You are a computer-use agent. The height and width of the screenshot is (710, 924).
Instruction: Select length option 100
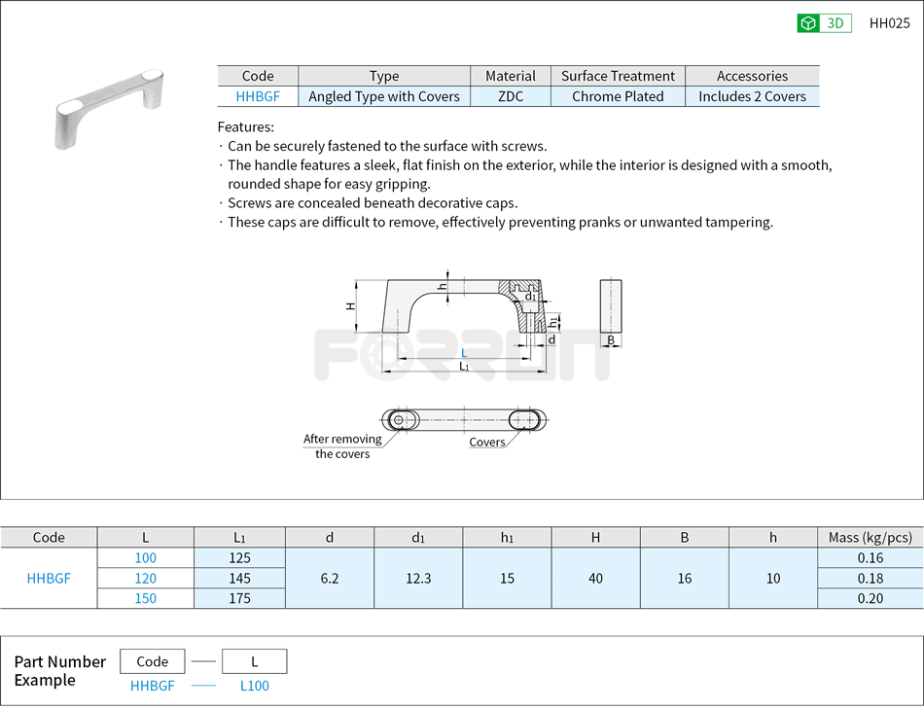(x=145, y=557)
